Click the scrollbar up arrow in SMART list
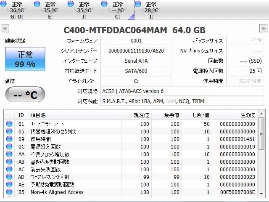The width and height of the screenshot is (269, 202). click(x=261, y=114)
